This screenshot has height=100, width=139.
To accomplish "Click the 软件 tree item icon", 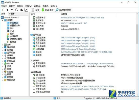I will tap(5, 69).
